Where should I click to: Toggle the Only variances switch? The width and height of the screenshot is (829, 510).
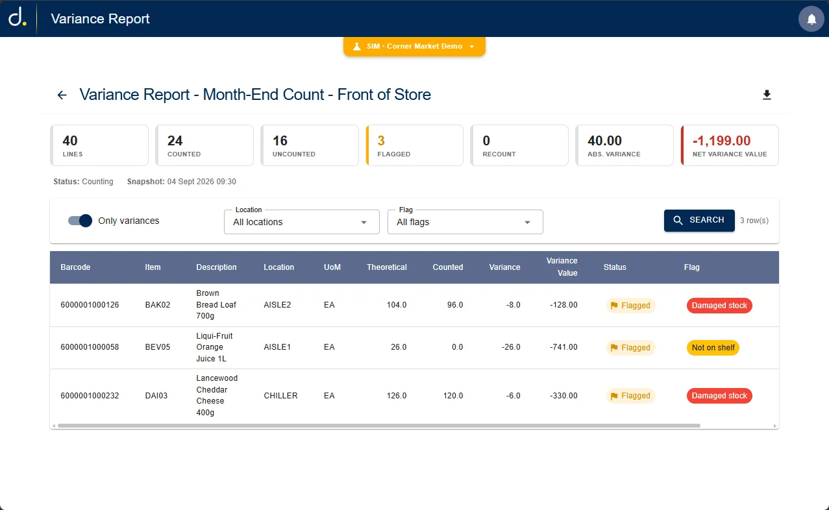(80, 221)
